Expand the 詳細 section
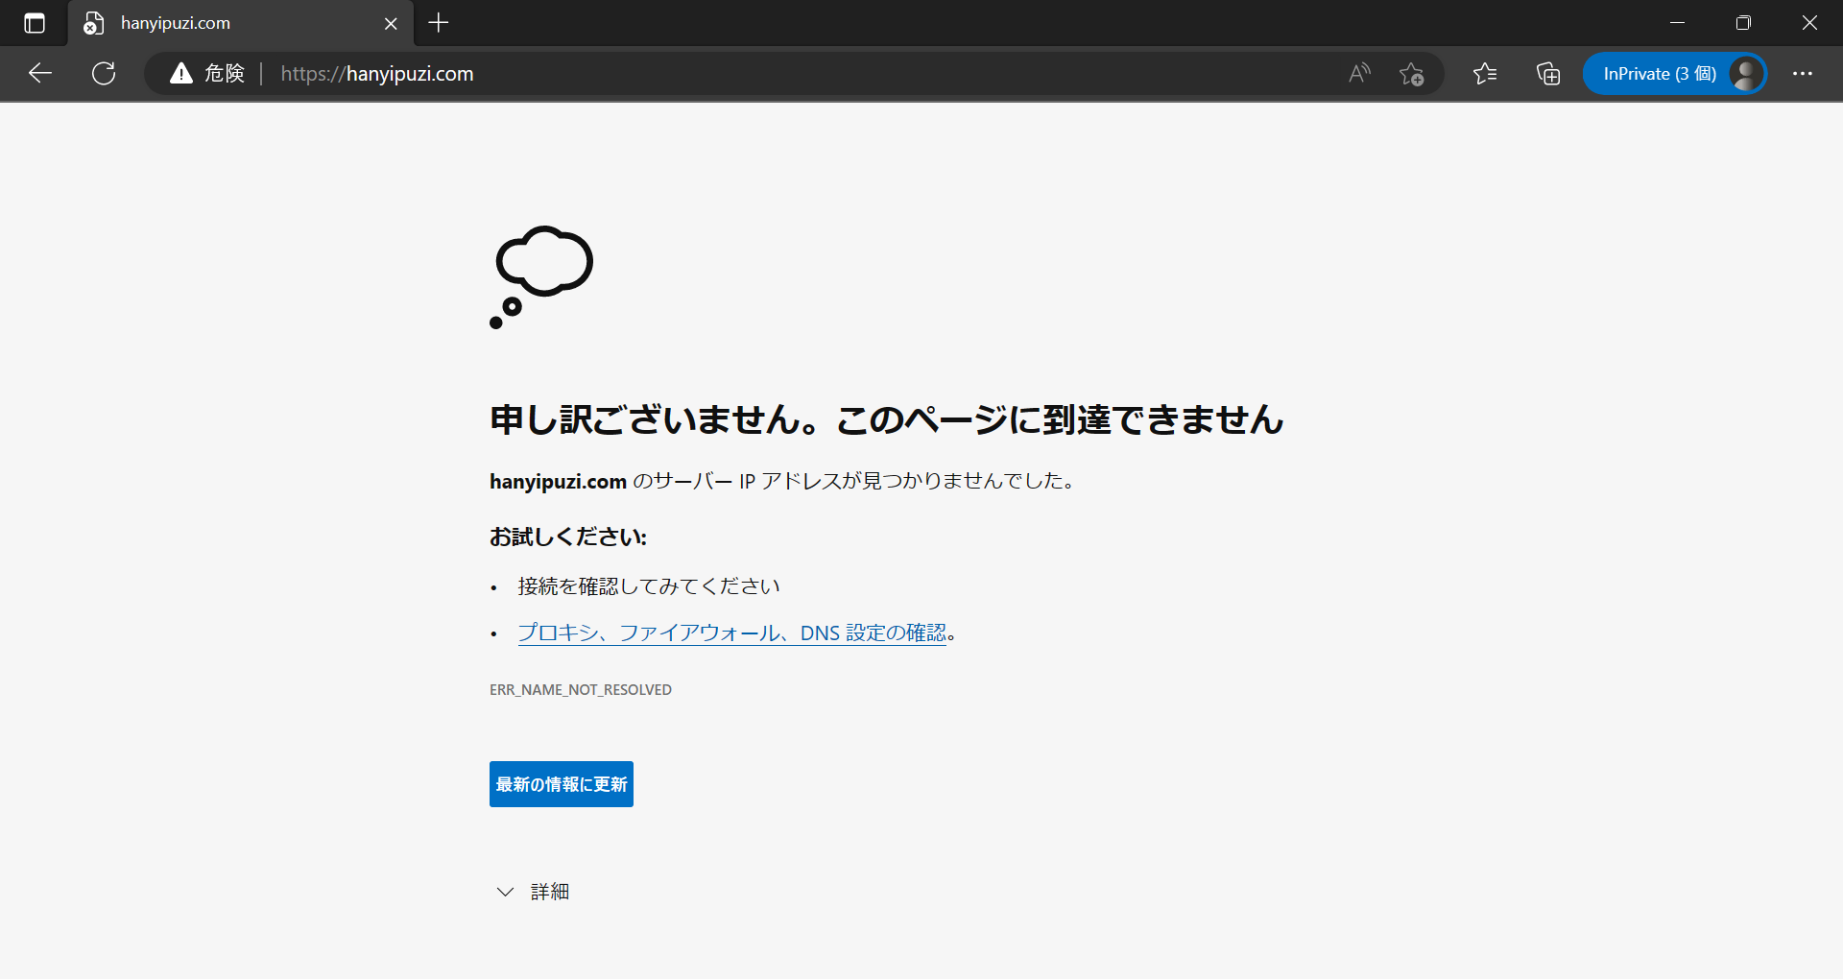 tap(533, 892)
